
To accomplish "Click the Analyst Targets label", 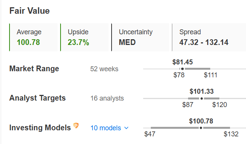I will (37, 98).
